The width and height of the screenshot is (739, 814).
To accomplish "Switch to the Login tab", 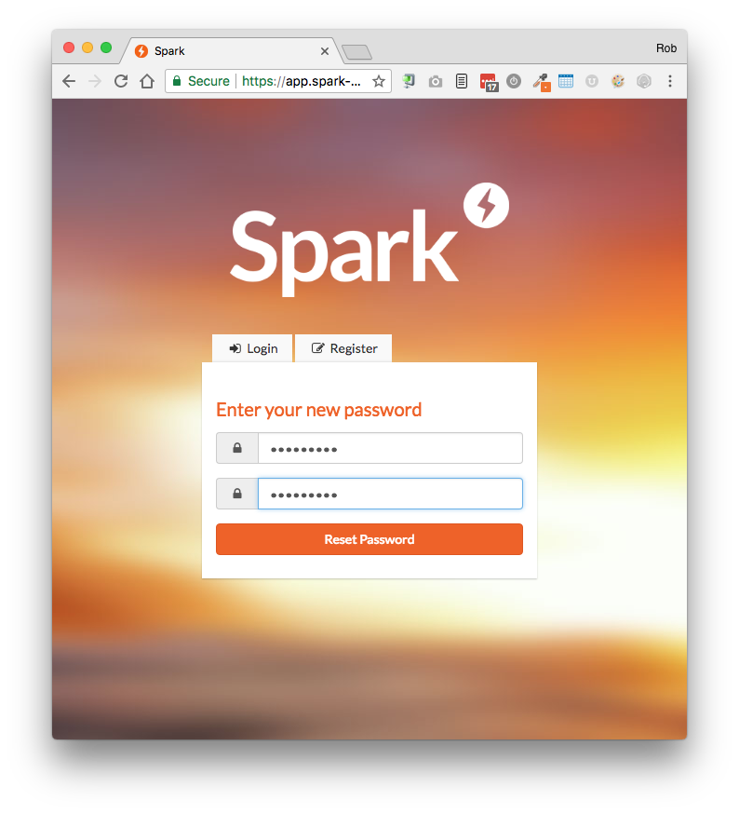I will pyautogui.click(x=253, y=348).
